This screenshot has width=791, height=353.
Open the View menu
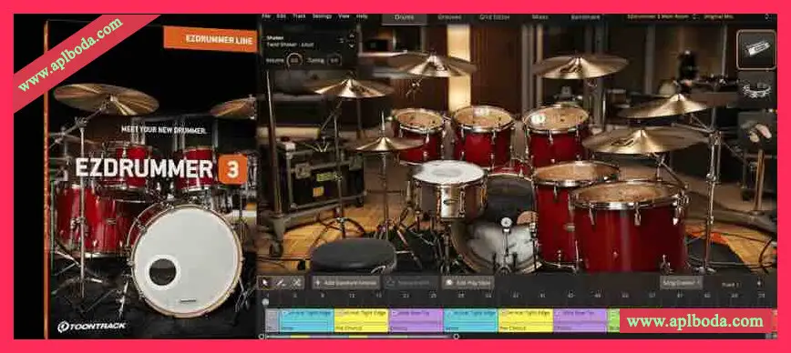(344, 16)
